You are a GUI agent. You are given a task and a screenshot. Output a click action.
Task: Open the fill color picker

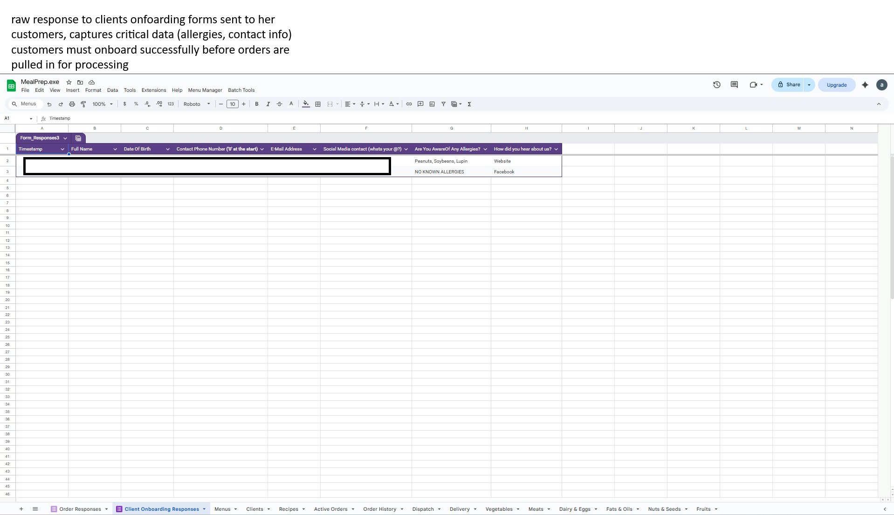point(306,104)
